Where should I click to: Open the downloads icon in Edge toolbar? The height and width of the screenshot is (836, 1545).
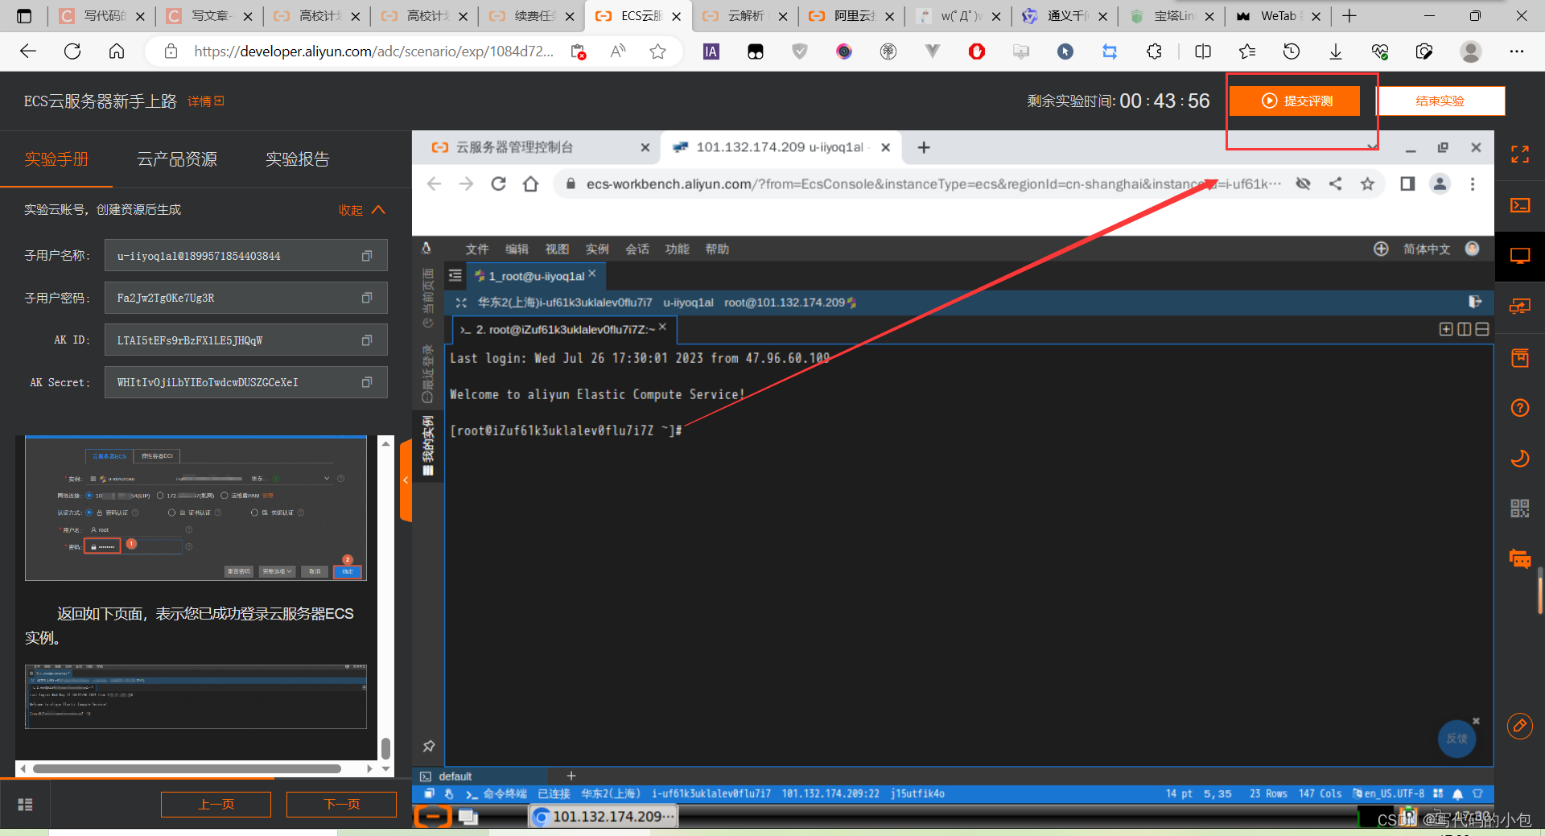click(1335, 51)
